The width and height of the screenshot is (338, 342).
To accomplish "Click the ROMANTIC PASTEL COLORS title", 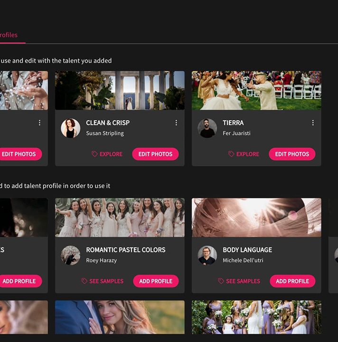I will coord(126,250).
